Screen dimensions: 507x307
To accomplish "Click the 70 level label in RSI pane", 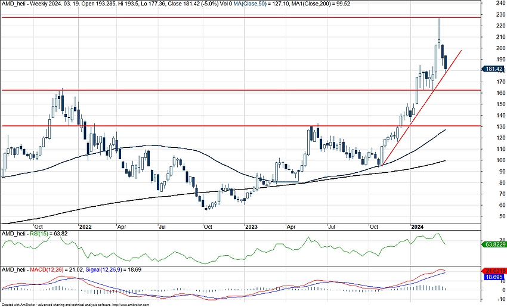I will (x=502, y=240).
